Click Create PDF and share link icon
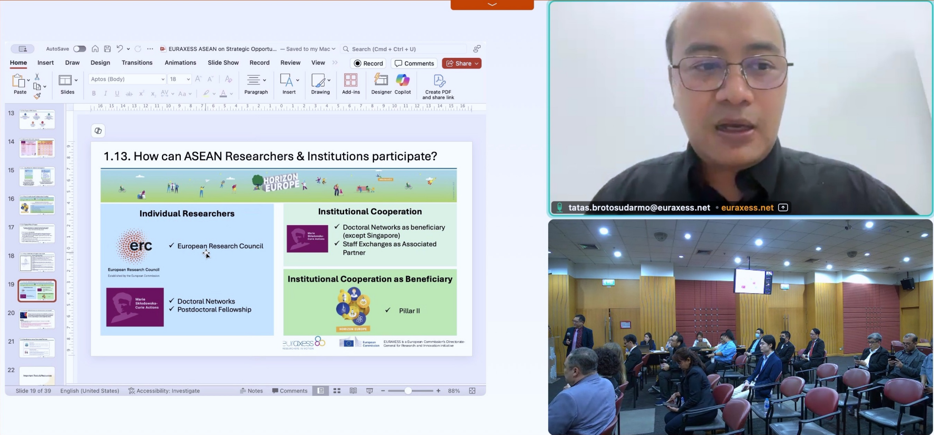 coord(439,81)
